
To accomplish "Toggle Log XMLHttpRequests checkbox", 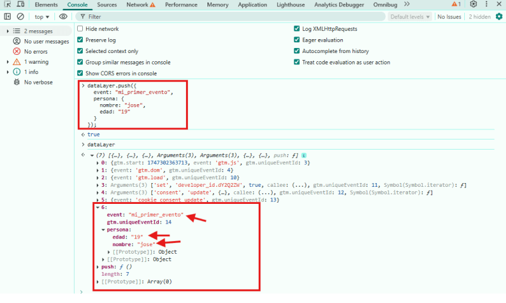I will (x=297, y=29).
